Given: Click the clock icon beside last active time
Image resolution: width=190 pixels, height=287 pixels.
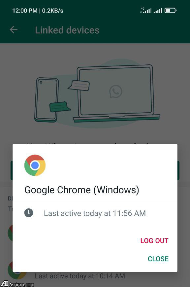Looking at the screenshot, I should pyautogui.click(x=29, y=213).
